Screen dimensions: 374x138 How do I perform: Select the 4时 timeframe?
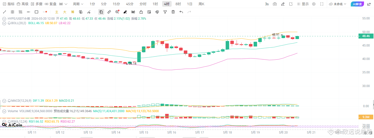[x=167, y=4]
